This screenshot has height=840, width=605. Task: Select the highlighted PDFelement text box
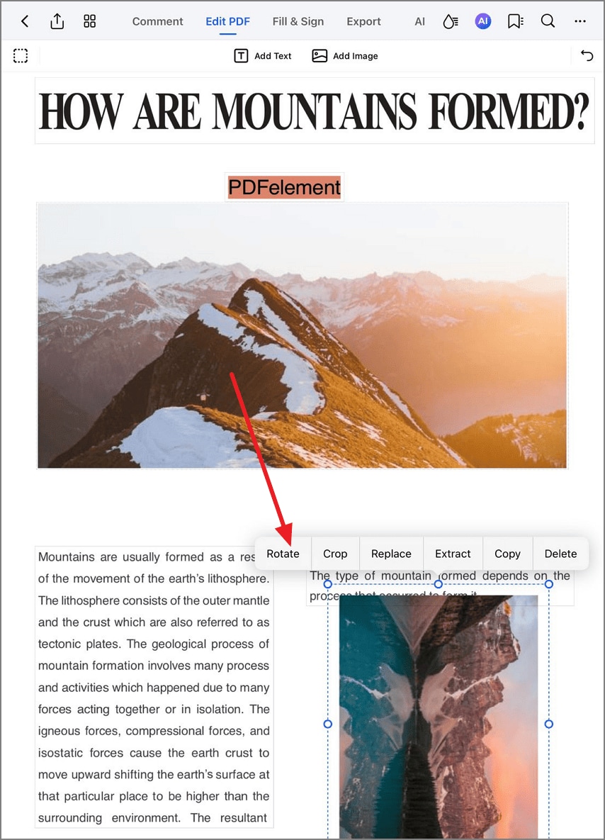(284, 187)
